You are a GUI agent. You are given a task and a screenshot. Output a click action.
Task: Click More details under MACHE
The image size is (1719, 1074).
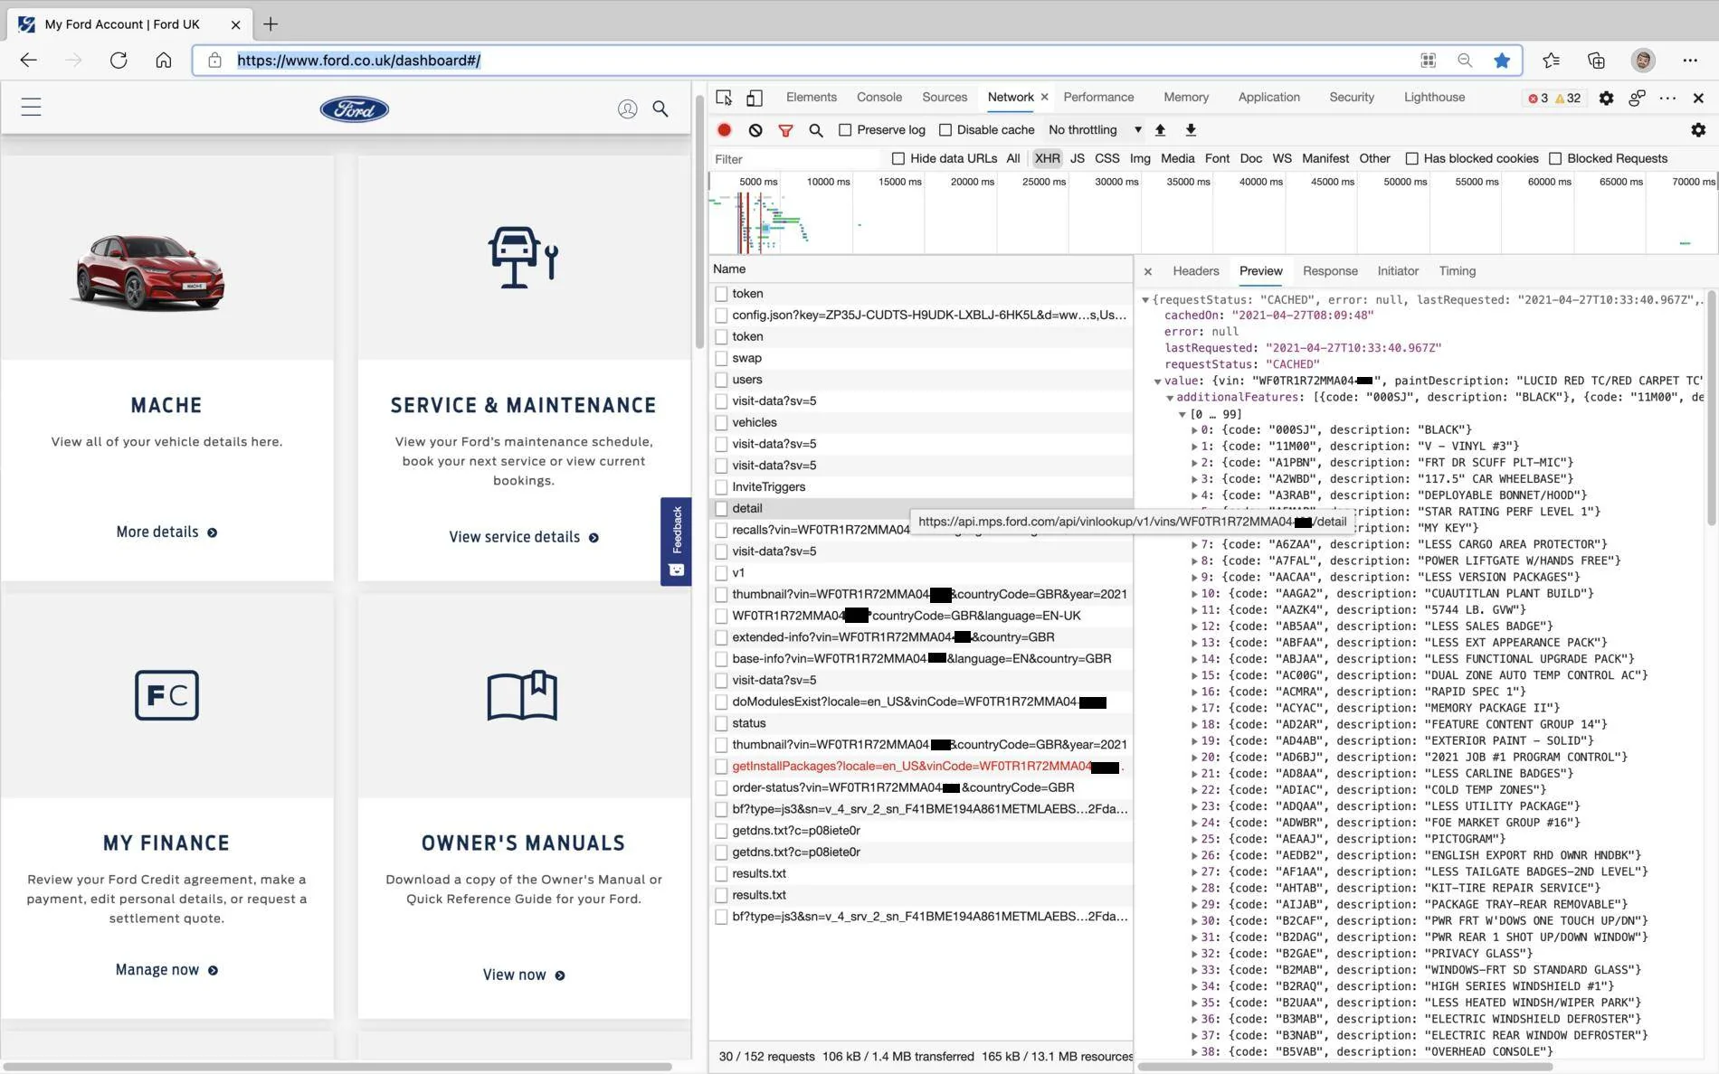pyautogui.click(x=166, y=532)
